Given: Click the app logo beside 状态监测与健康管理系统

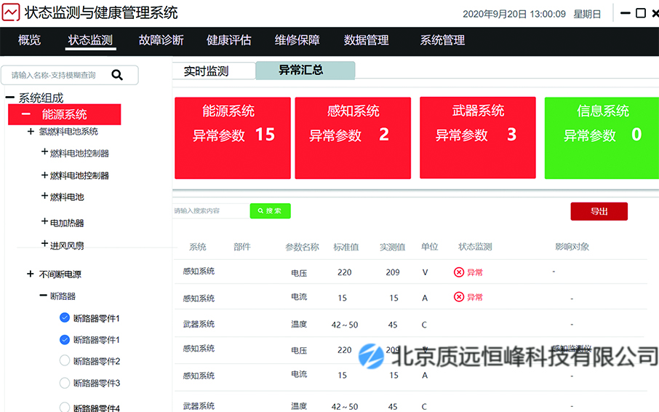Looking at the screenshot, I should [11, 12].
